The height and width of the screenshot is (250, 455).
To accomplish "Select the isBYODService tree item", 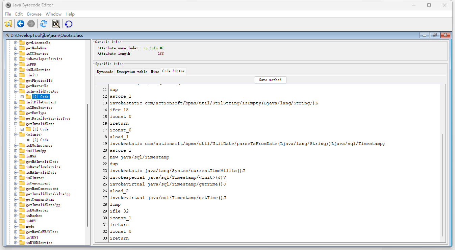I will click(x=39, y=243).
